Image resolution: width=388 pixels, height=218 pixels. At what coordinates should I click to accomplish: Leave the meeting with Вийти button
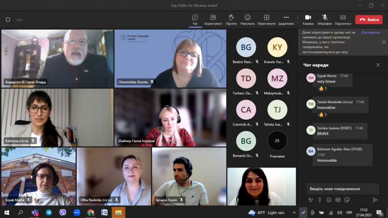pos(369,20)
